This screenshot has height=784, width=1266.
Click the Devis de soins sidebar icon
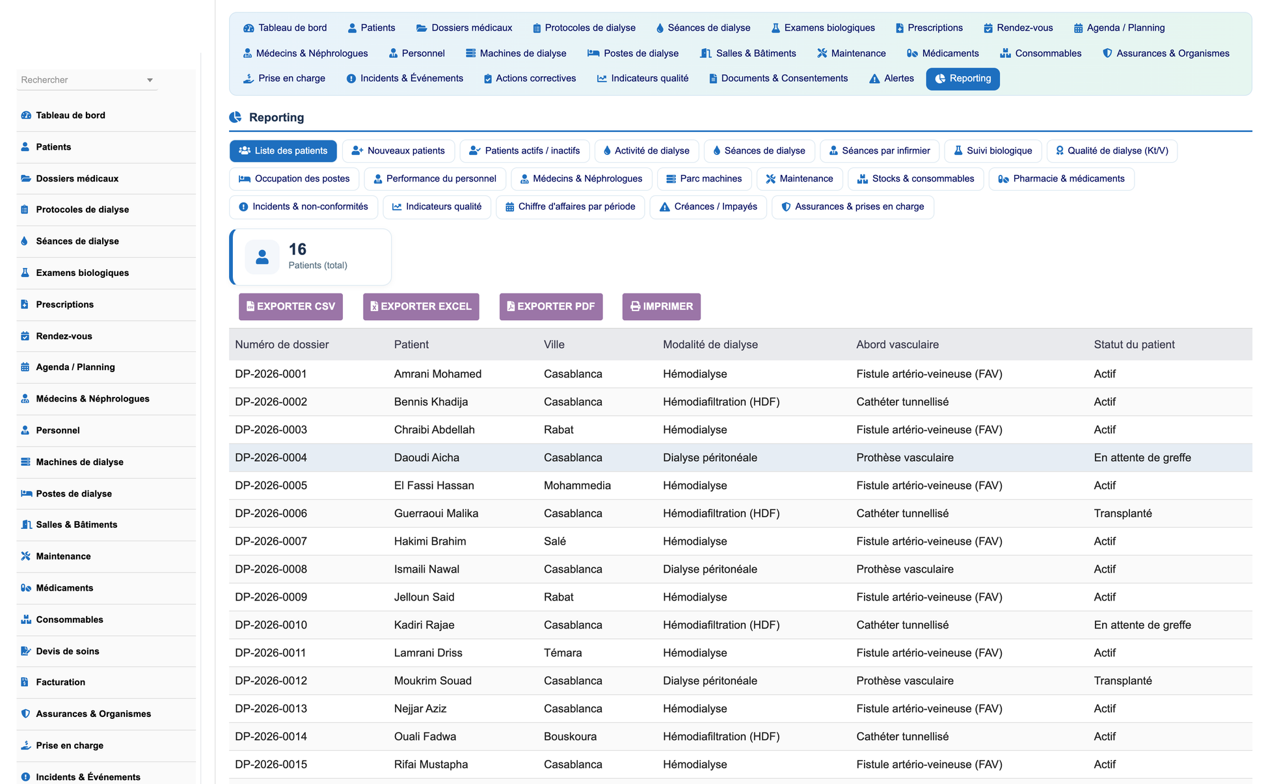coord(26,651)
